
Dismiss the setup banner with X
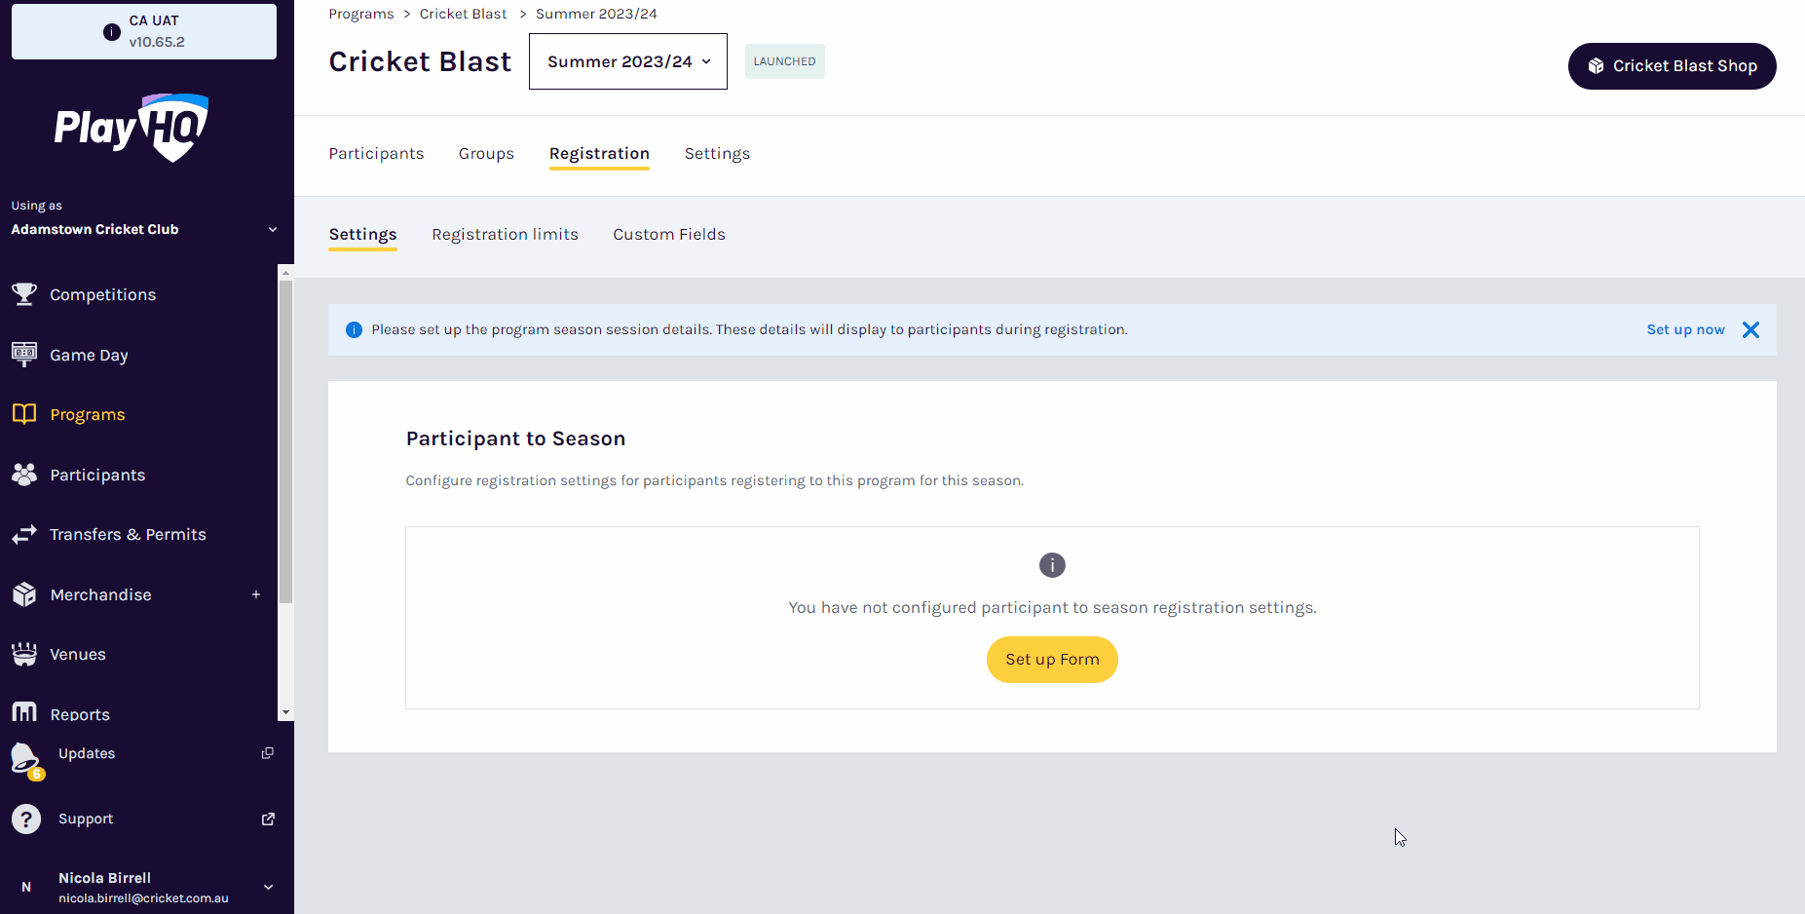coord(1750,329)
